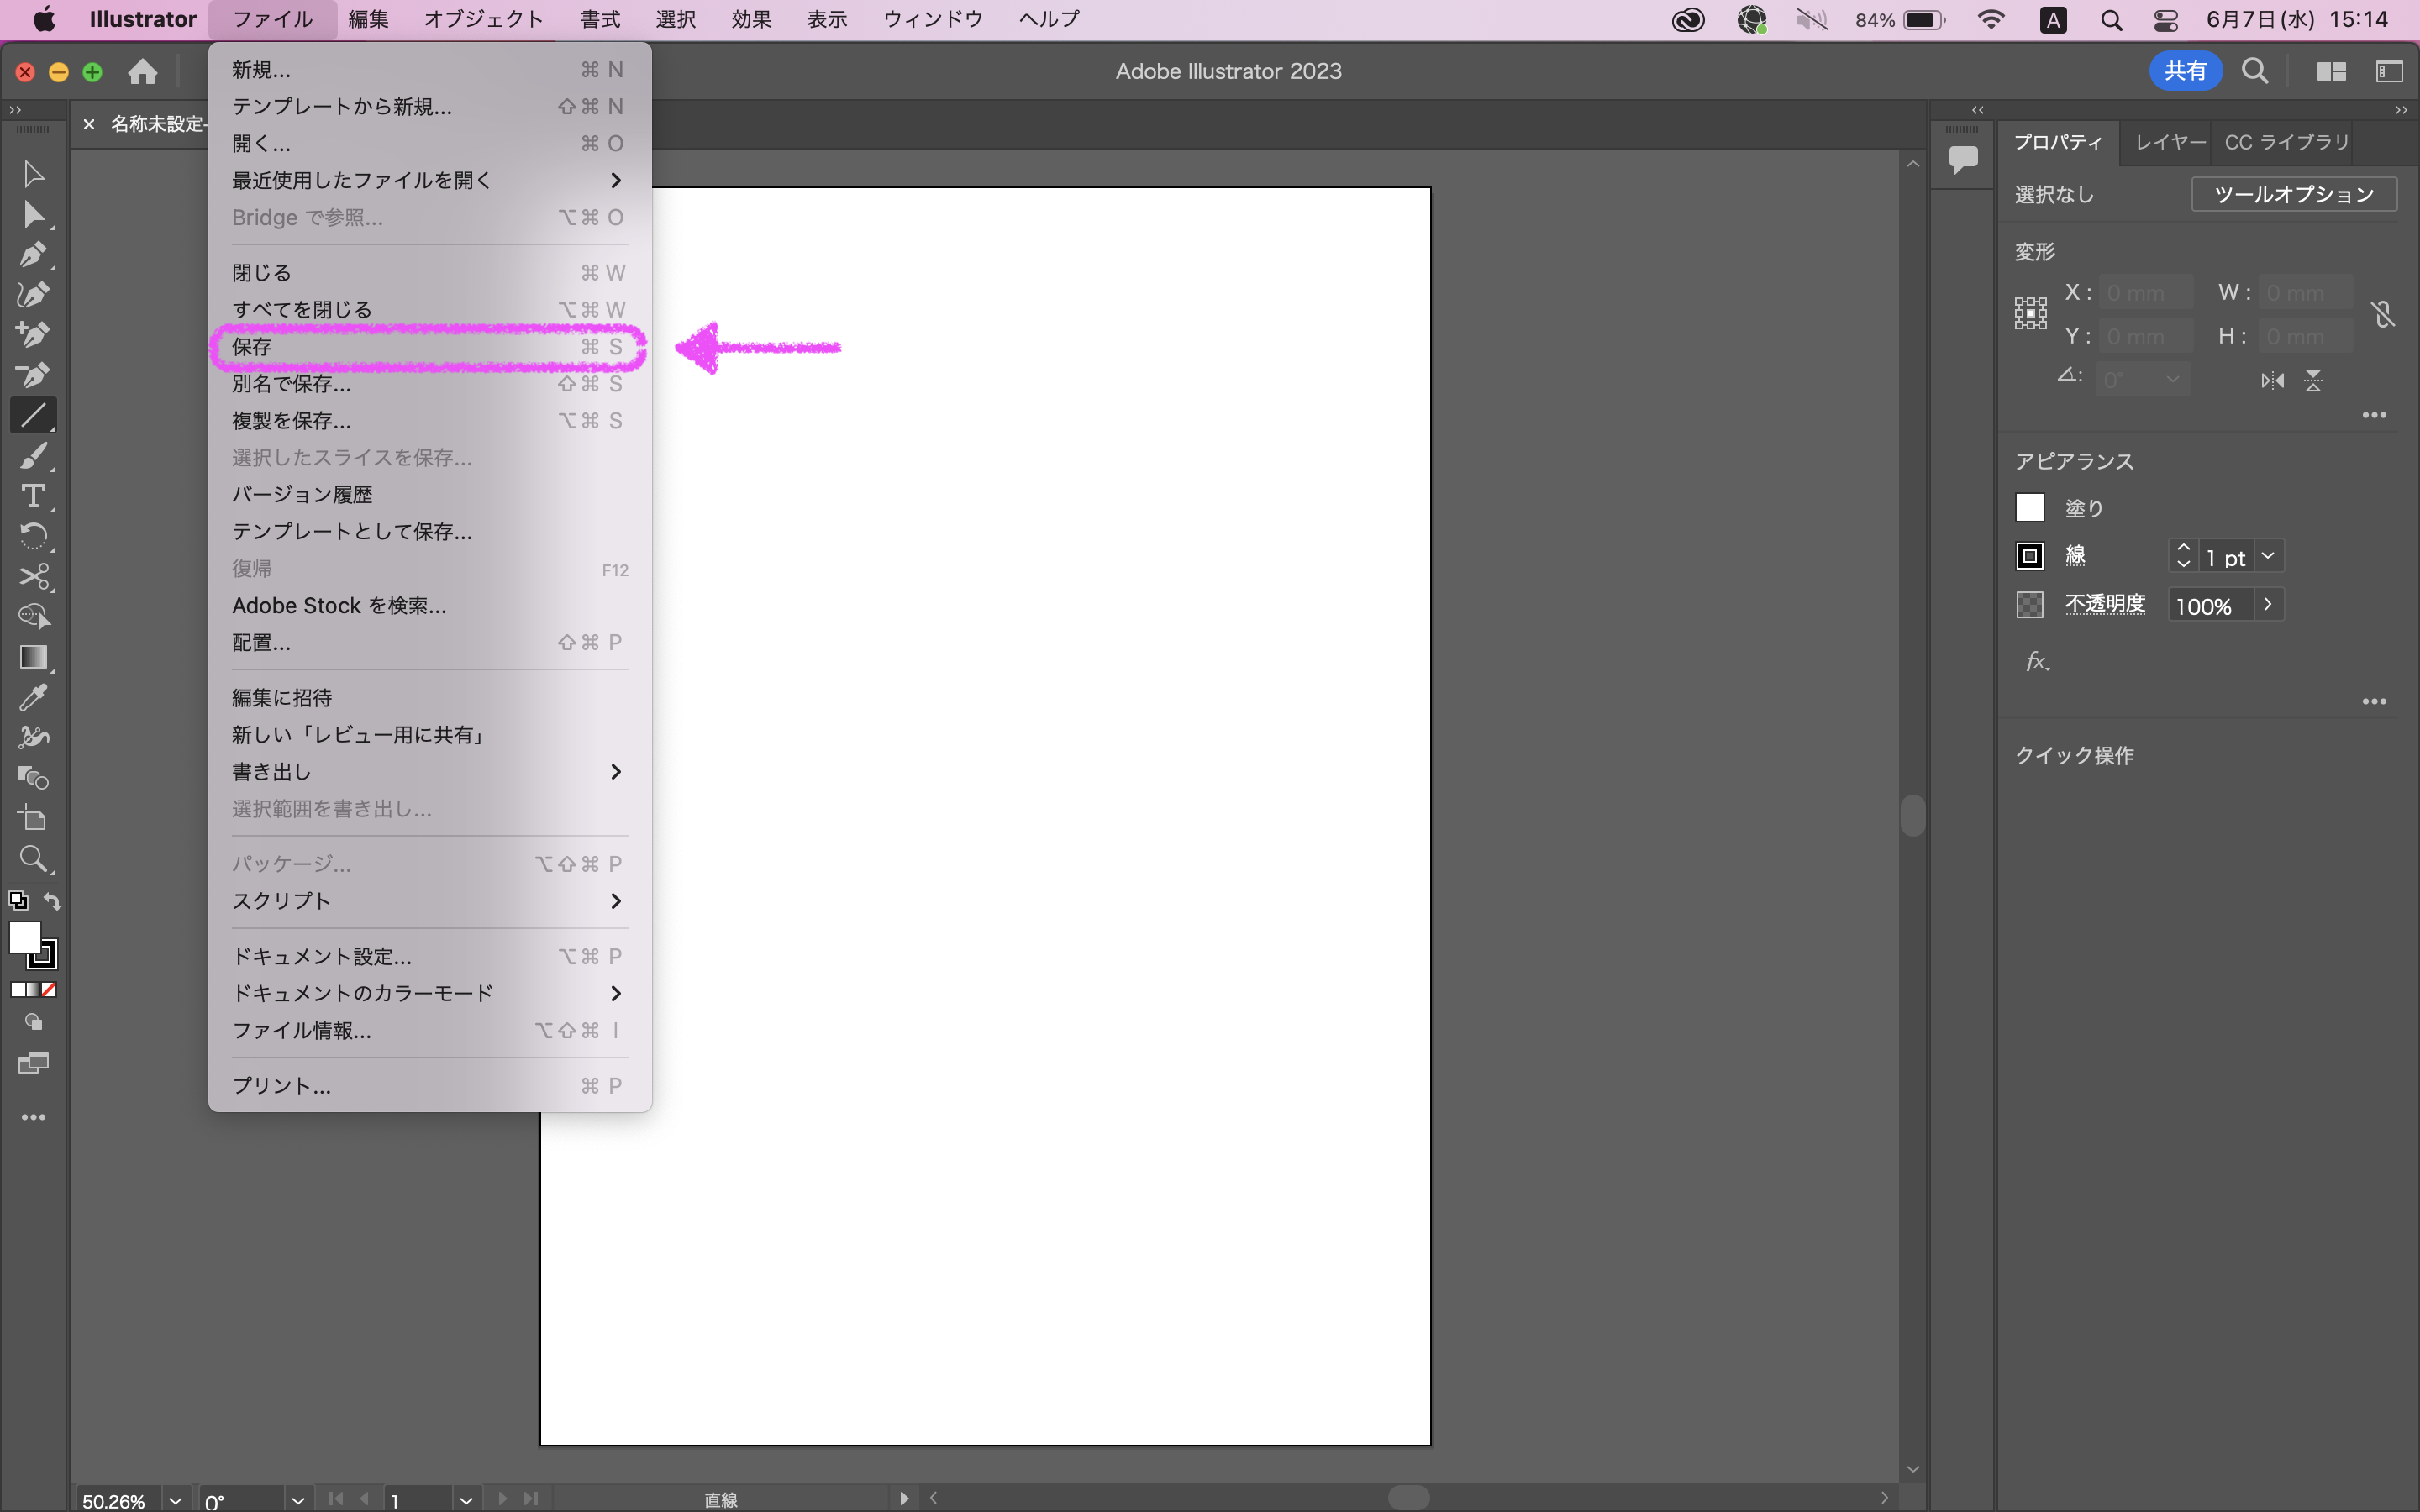Image resolution: width=2420 pixels, height=1512 pixels.
Task: Select the Artboard tool
Action: point(32,818)
